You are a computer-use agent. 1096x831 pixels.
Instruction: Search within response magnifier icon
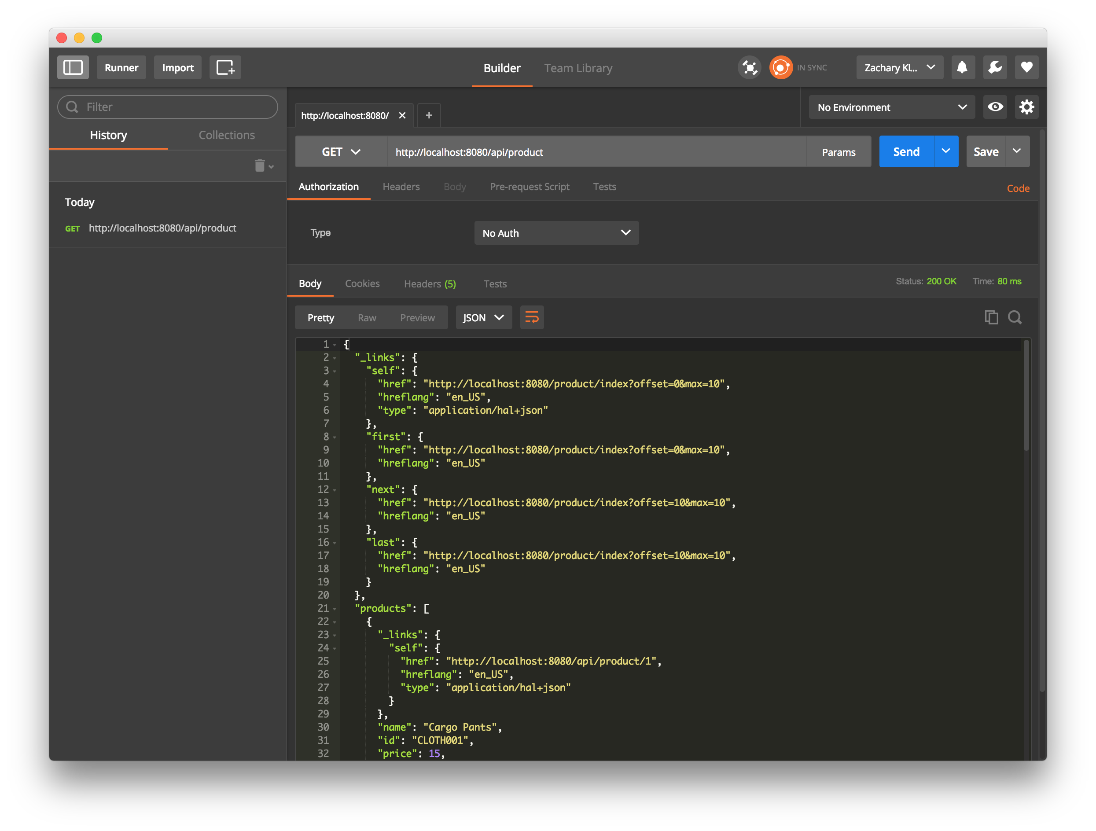1015,317
